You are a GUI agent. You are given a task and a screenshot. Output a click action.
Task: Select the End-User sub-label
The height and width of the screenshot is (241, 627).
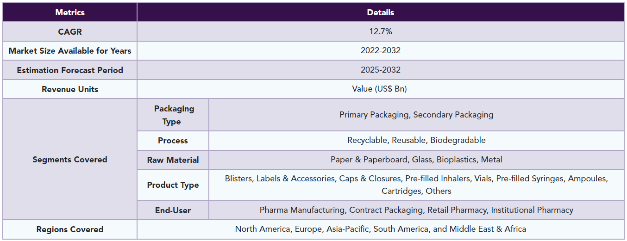tap(173, 210)
